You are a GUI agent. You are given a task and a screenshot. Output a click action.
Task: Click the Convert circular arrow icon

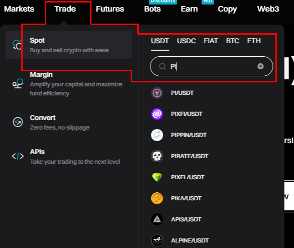(18, 122)
